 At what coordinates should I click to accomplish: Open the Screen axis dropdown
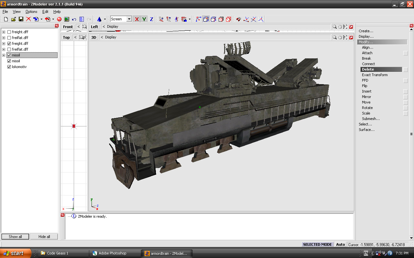129,19
